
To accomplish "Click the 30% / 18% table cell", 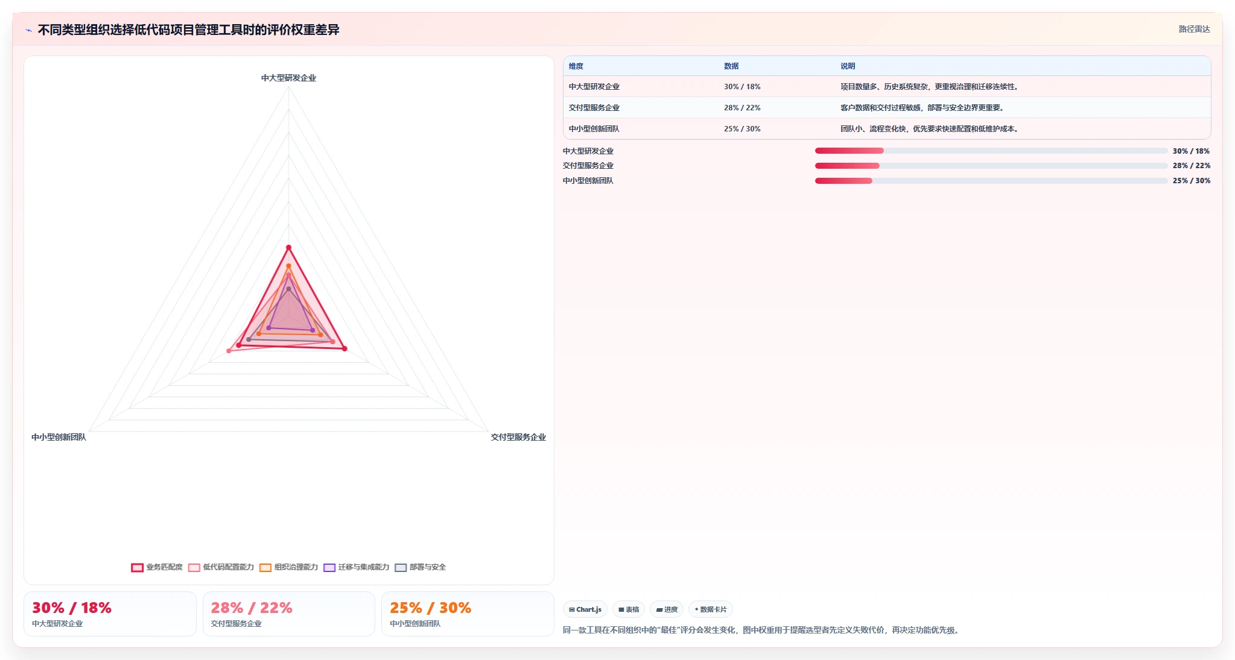I will 742,87.
